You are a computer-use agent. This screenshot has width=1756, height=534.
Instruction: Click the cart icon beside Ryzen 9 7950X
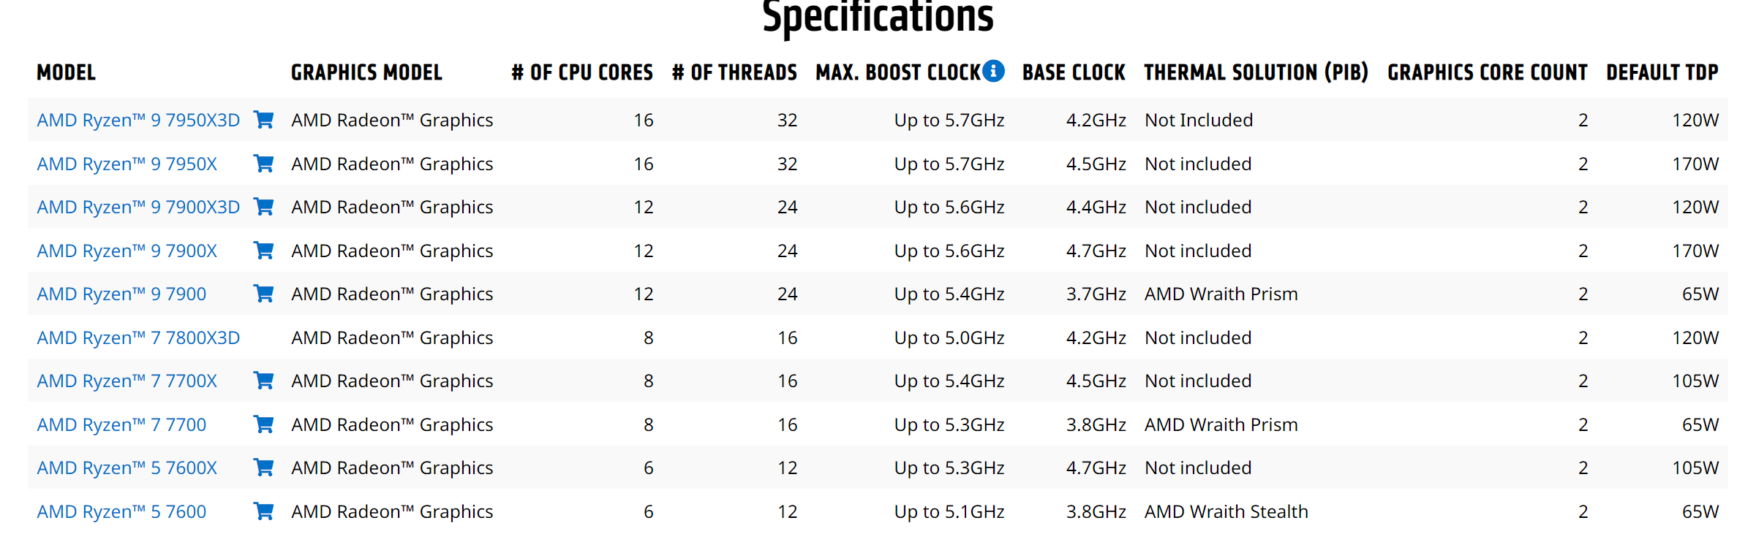pyautogui.click(x=263, y=164)
